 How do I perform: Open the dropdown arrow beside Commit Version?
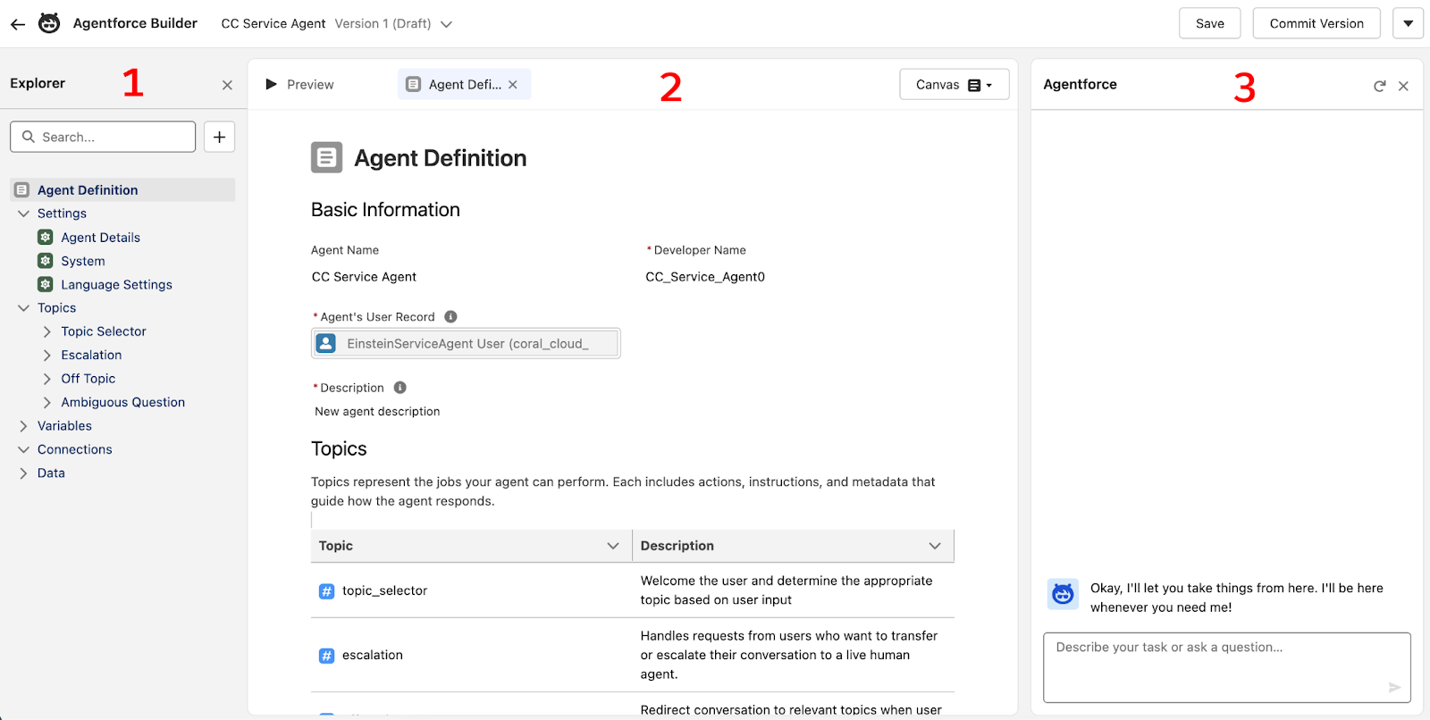point(1408,23)
